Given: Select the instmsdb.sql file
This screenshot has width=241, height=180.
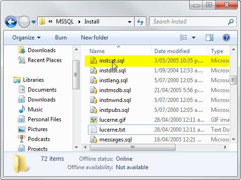Looking at the screenshot, I should coord(159,90).
